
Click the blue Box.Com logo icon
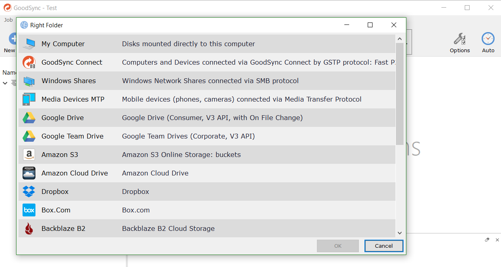pyautogui.click(x=29, y=210)
